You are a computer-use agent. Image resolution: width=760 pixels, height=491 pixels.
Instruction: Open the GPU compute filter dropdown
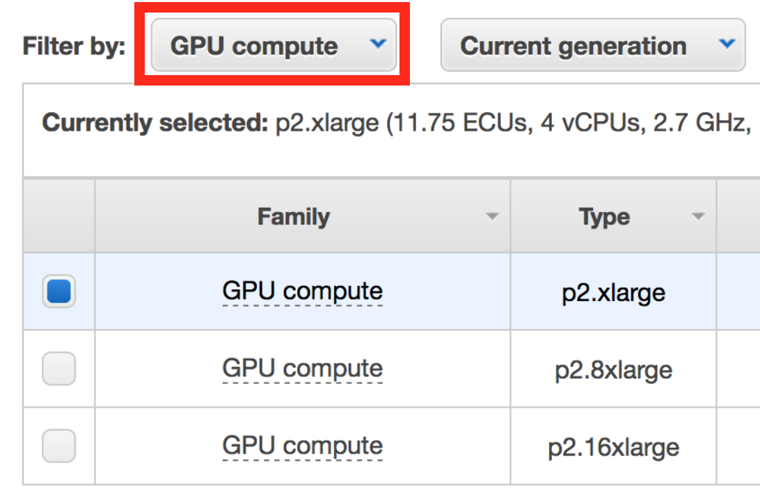pos(273,46)
